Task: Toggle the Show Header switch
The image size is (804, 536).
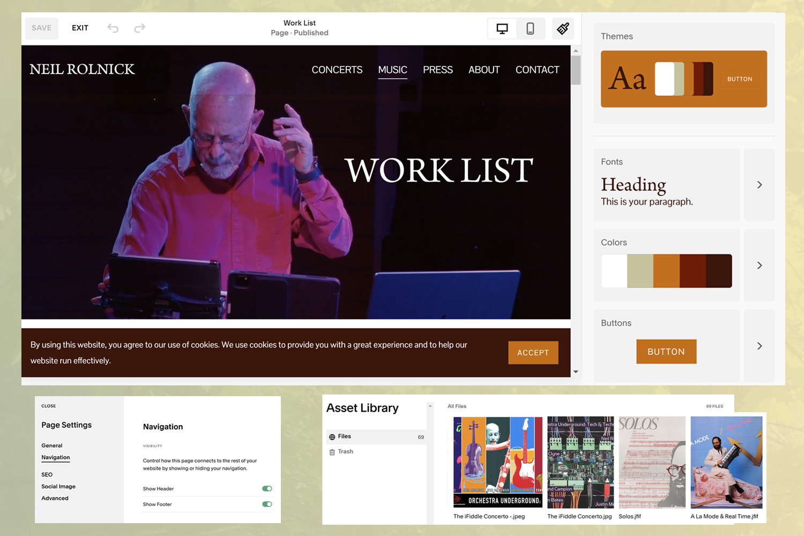Action: (267, 488)
